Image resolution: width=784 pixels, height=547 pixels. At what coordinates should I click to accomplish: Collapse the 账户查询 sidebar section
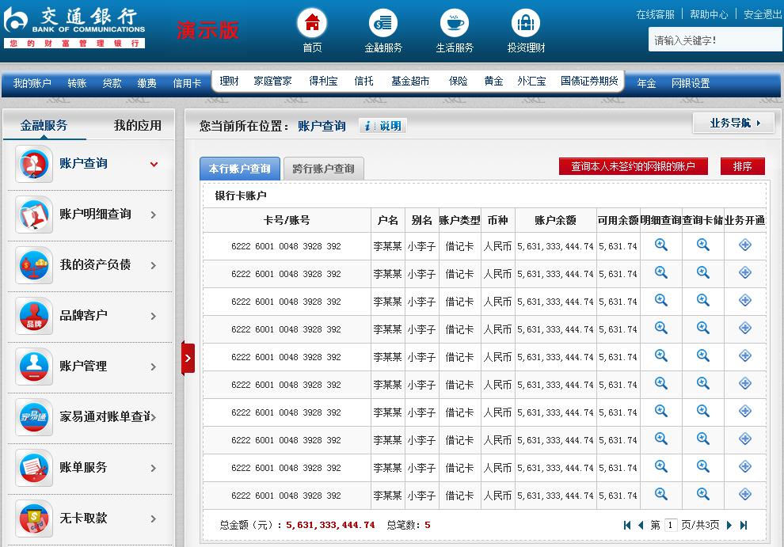(154, 165)
